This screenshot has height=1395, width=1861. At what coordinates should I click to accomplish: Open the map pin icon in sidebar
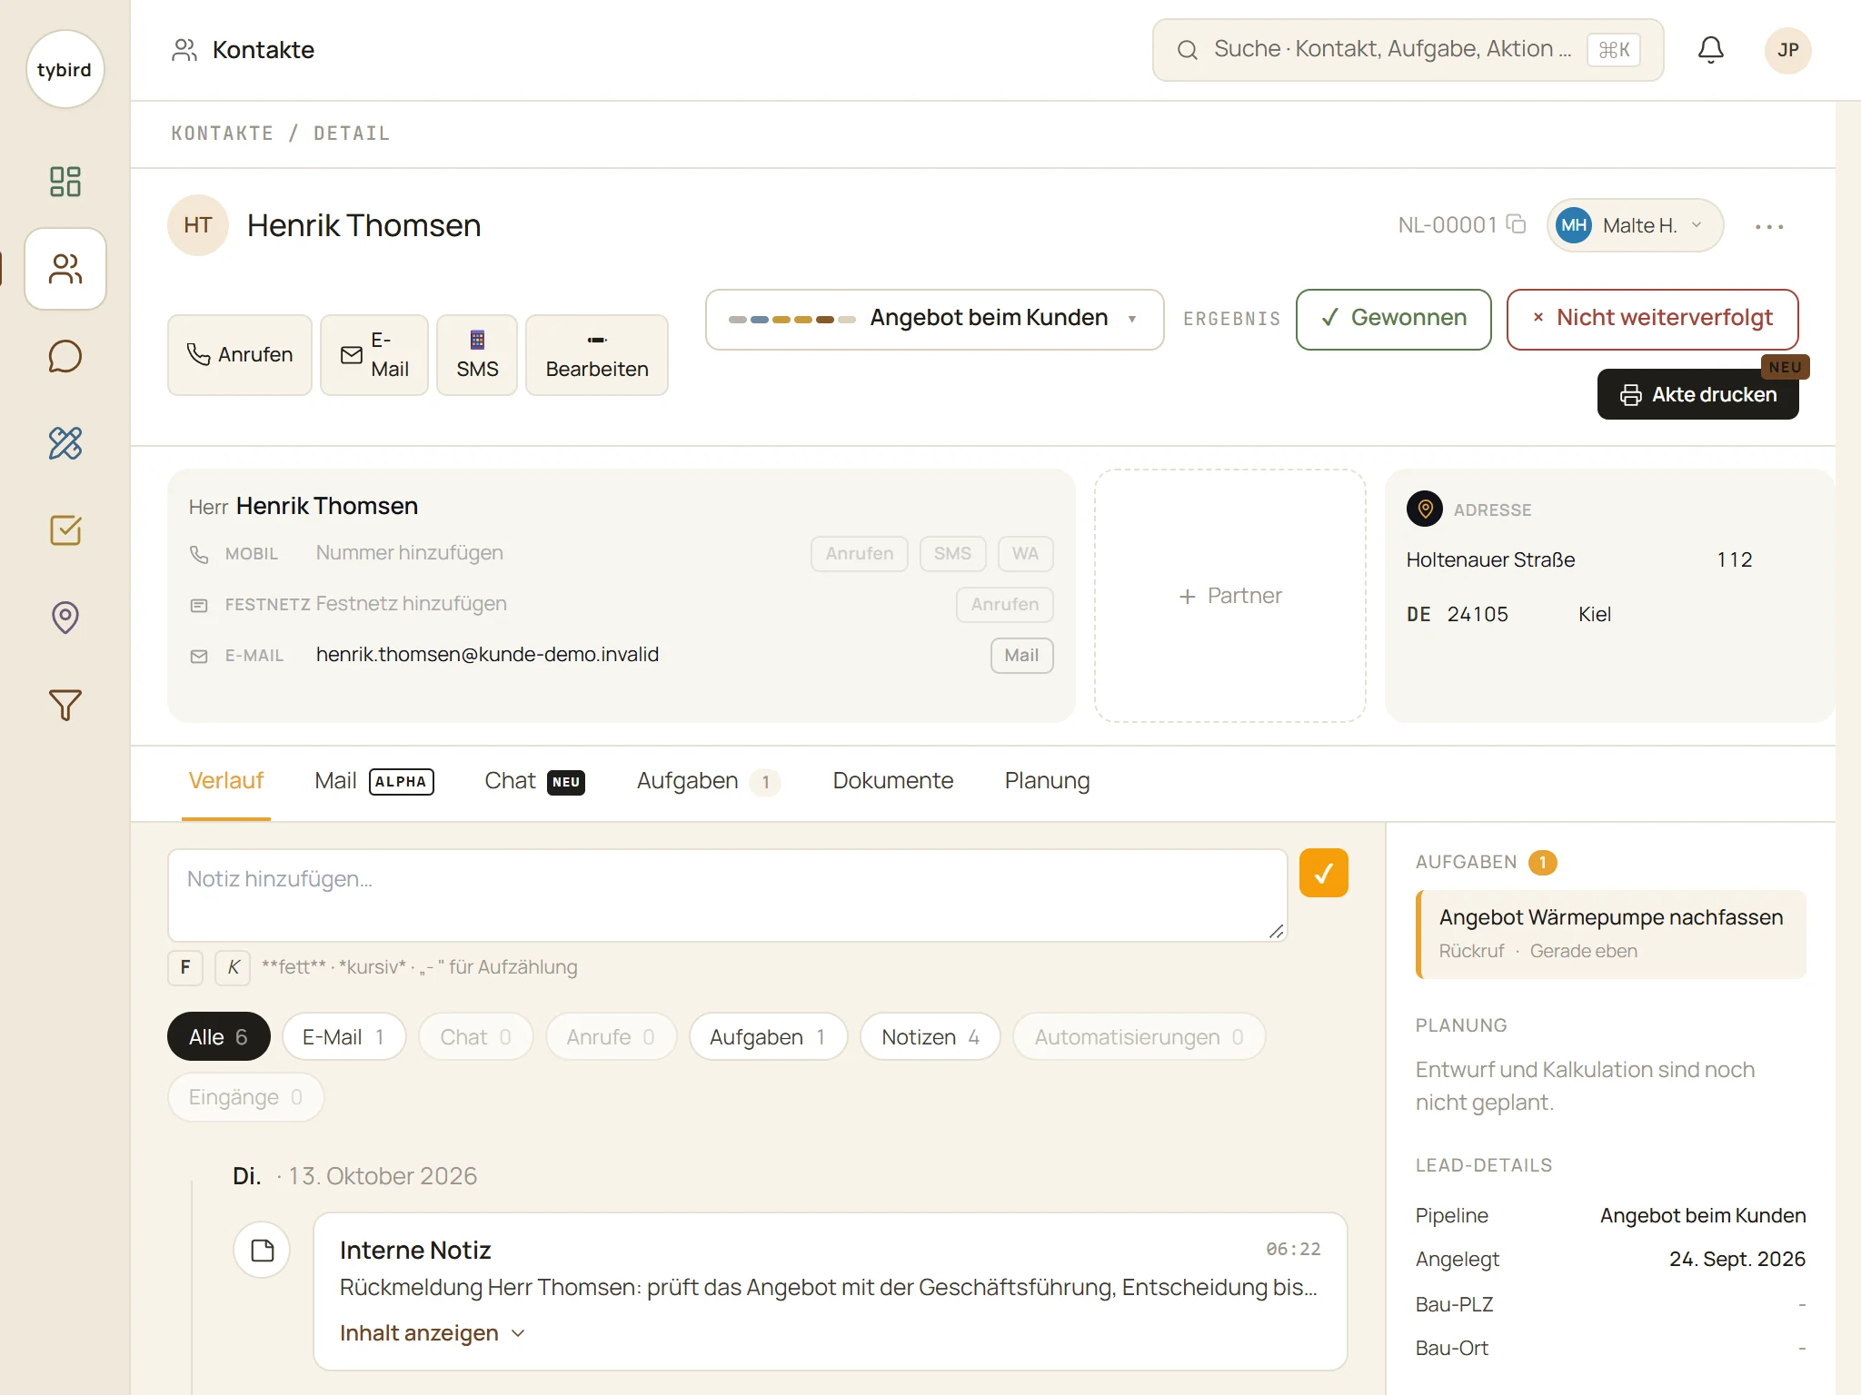(65, 618)
